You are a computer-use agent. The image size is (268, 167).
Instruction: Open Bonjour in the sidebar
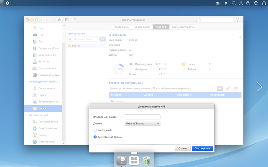click(43, 135)
